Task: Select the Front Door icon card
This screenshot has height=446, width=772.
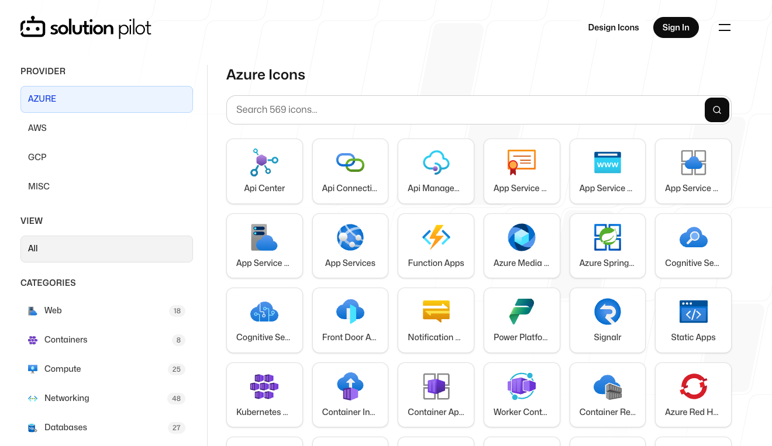Action: click(350, 320)
